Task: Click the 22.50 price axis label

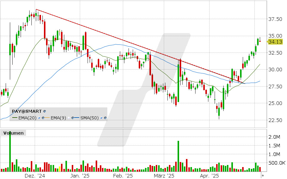Action: (275, 120)
